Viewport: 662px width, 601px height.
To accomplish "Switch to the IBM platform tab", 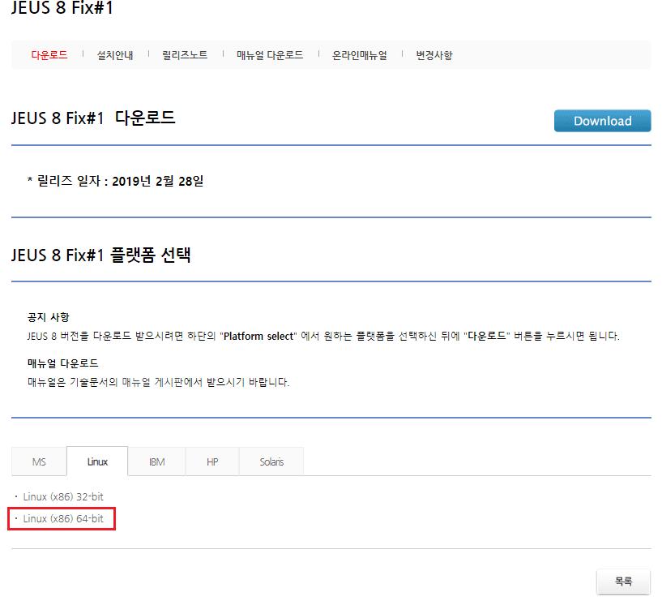I will click(x=156, y=461).
